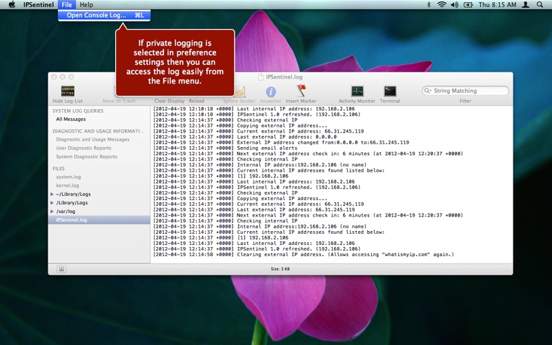
Task: Click the volume icon in menu bar
Action: tap(455, 5)
